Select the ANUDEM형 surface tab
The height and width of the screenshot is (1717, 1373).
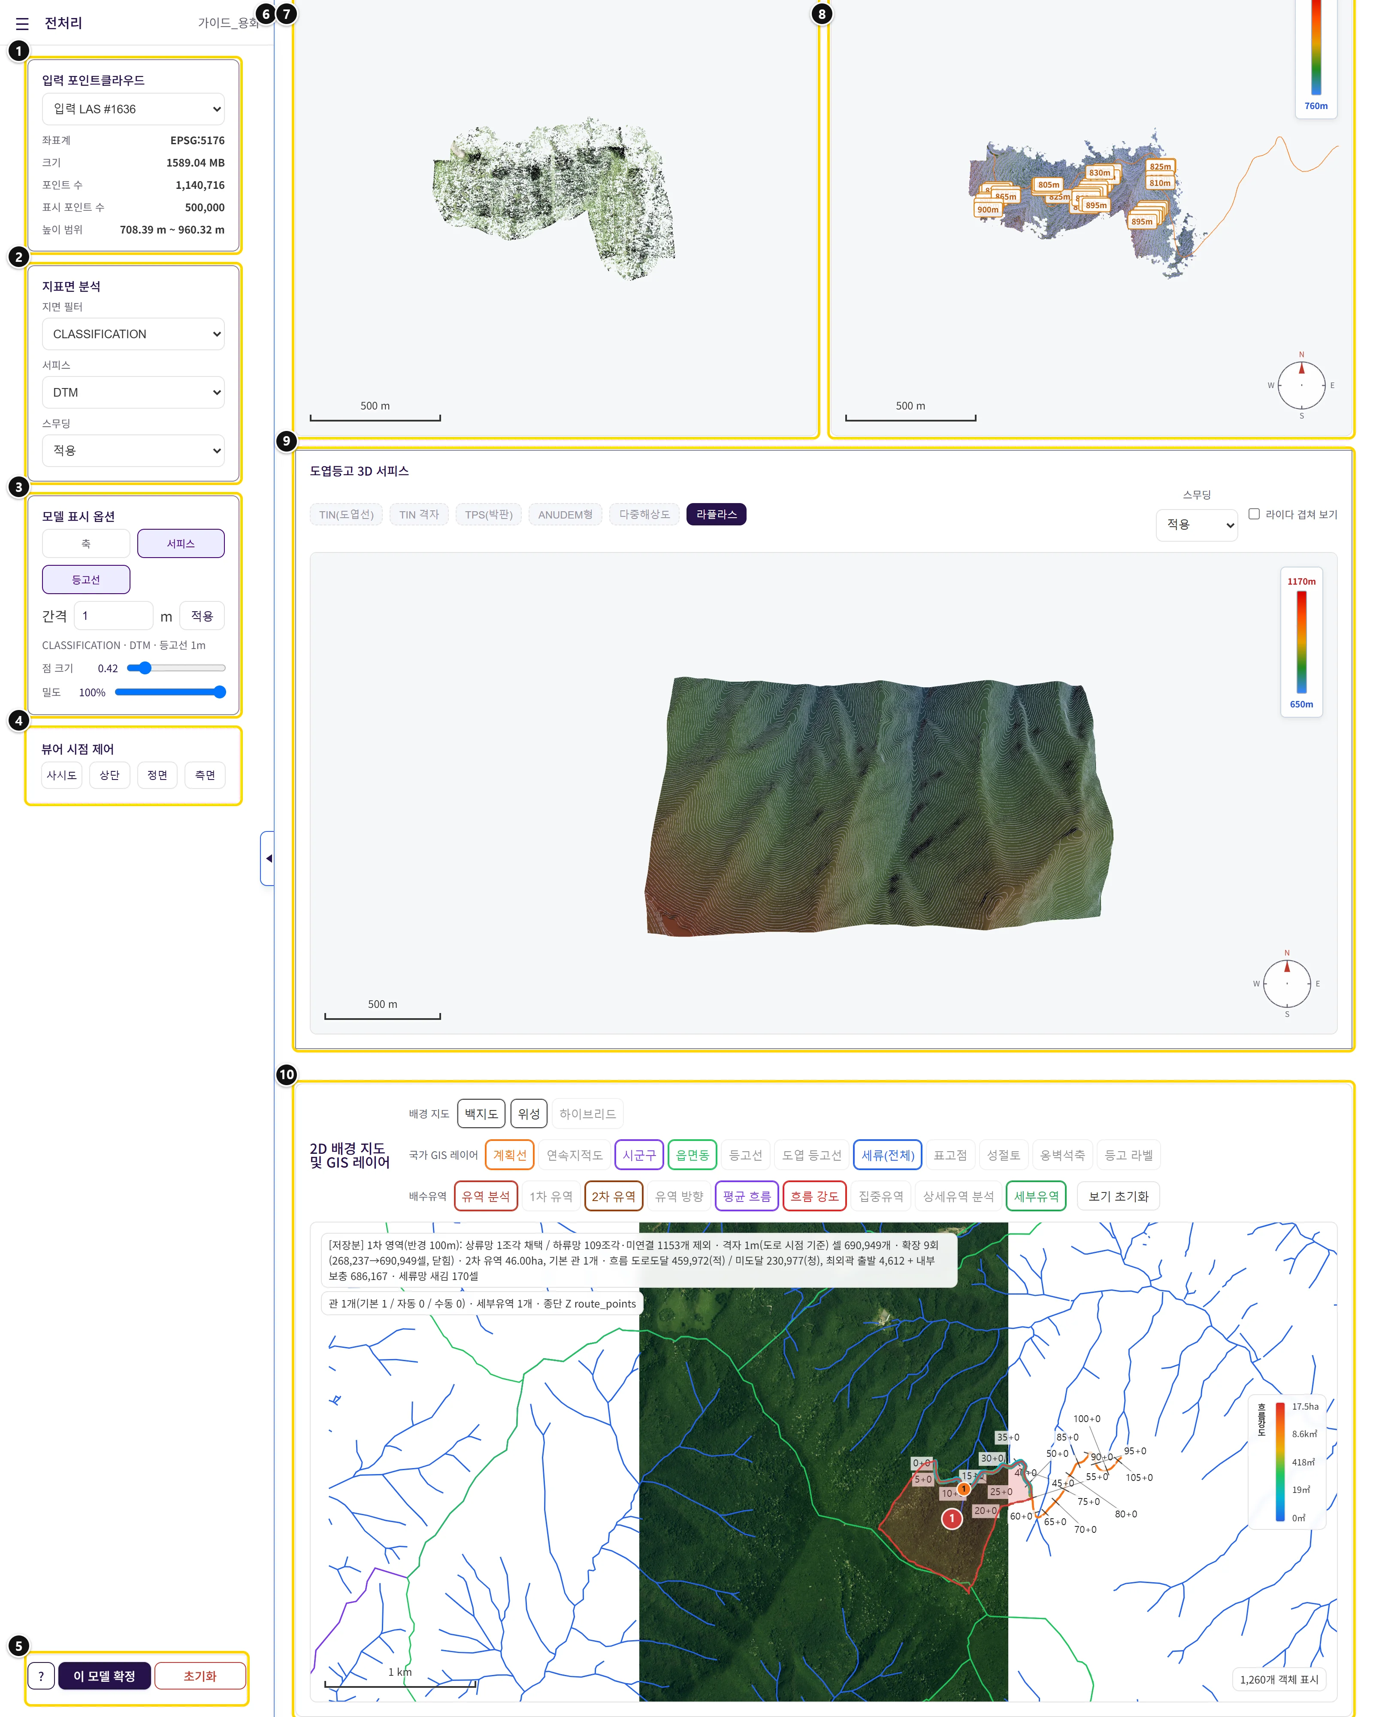565,515
